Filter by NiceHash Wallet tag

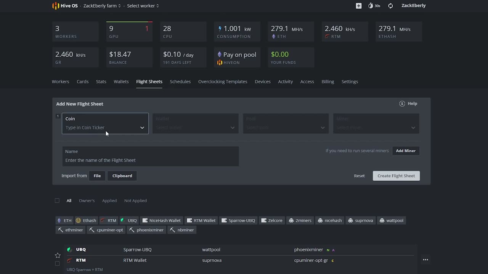(x=162, y=220)
